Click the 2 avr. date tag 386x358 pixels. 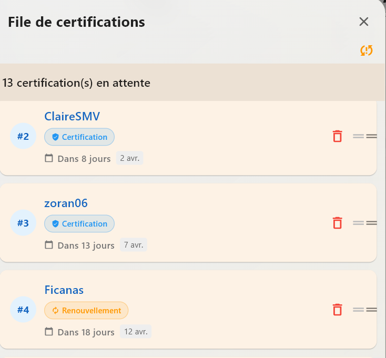(130, 158)
